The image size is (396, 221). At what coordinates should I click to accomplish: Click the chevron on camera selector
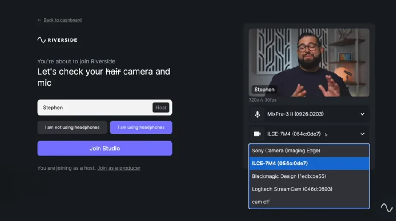362,134
